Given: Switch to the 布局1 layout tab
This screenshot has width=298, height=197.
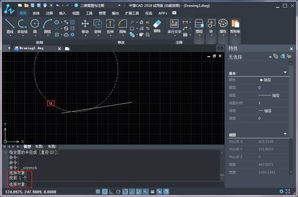Looking at the screenshot, I should tap(39, 146).
